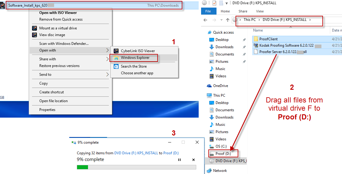Select This PC in navigation pane
This screenshot has width=342, height=174.
pos(219,95)
